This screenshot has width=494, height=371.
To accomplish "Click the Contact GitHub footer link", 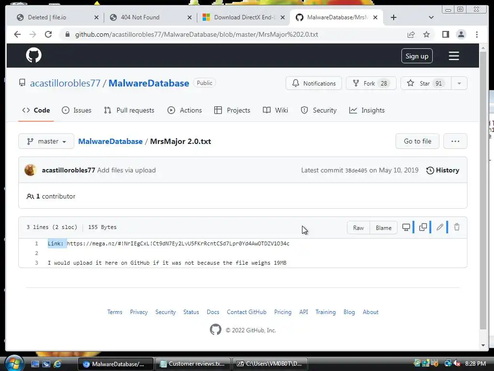I will 247,312.
